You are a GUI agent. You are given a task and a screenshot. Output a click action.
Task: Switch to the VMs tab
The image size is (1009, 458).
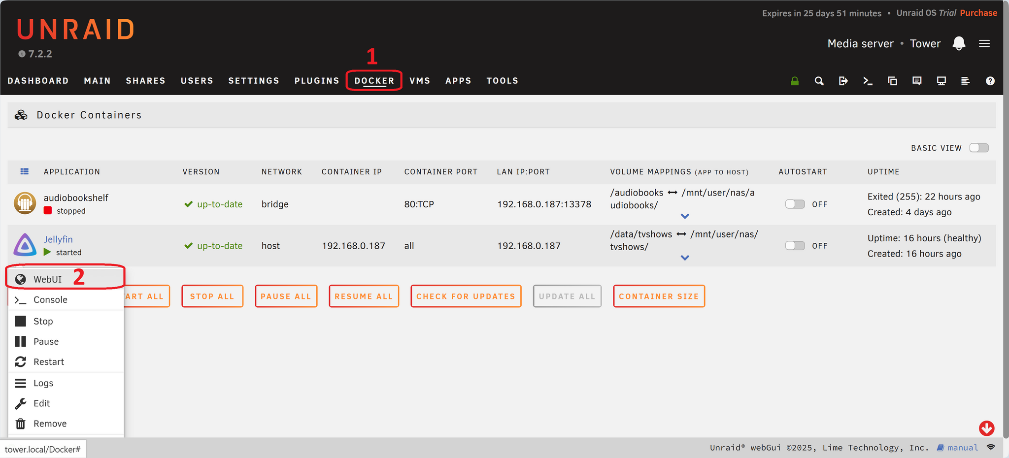(420, 81)
